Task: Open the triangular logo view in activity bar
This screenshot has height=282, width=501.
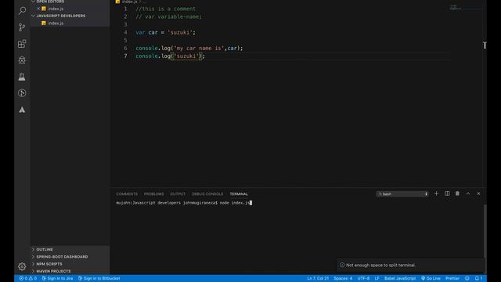Action: [22, 110]
